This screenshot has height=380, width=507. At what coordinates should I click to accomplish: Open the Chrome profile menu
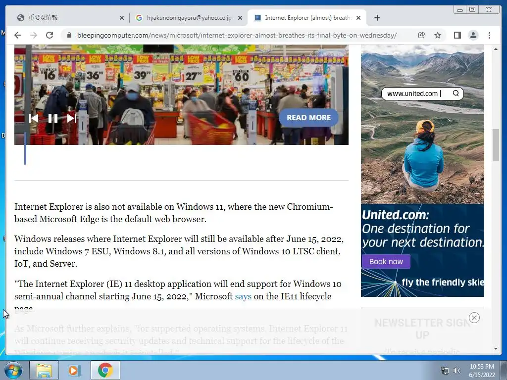[473, 35]
